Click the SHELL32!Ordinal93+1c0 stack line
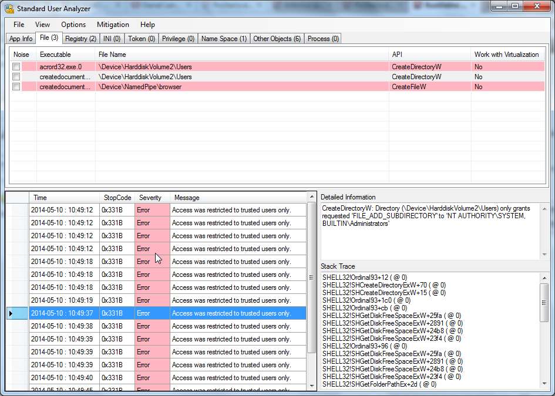 (x=366, y=300)
